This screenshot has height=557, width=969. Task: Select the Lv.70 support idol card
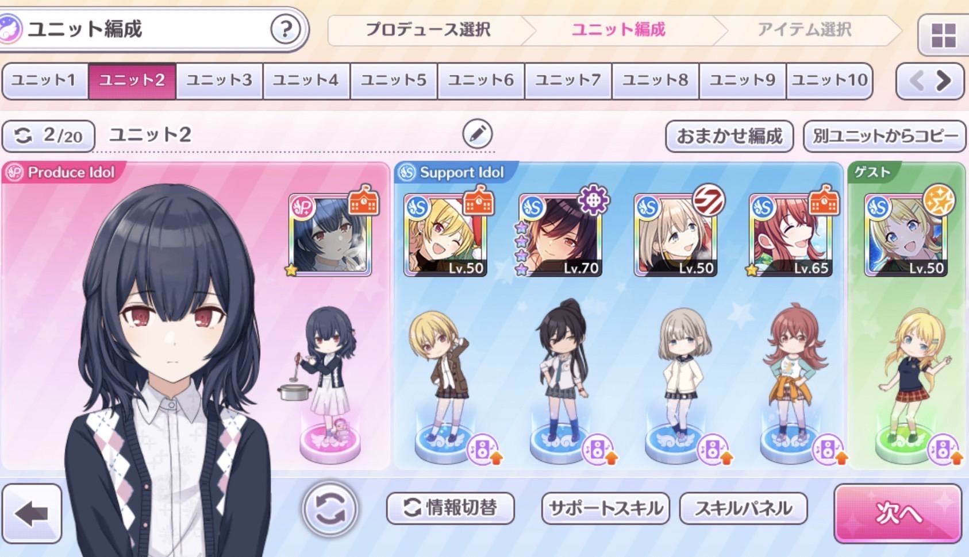(561, 235)
